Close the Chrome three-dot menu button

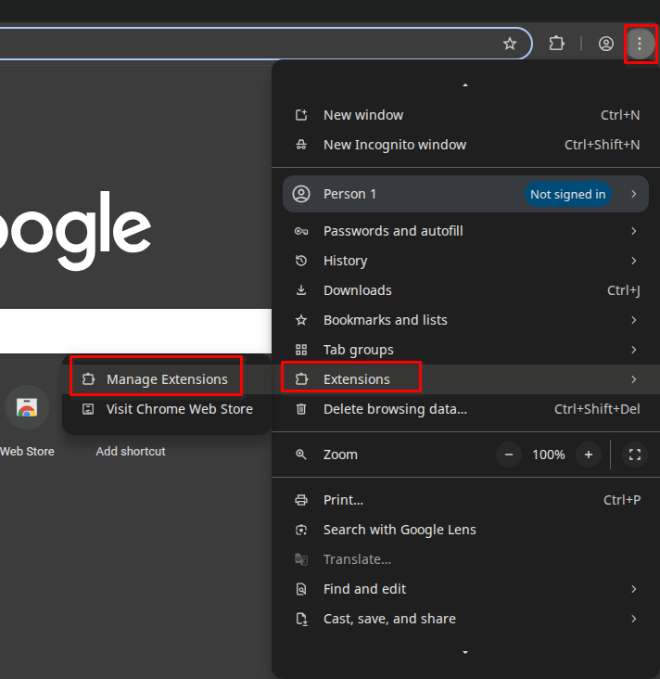pyautogui.click(x=640, y=44)
